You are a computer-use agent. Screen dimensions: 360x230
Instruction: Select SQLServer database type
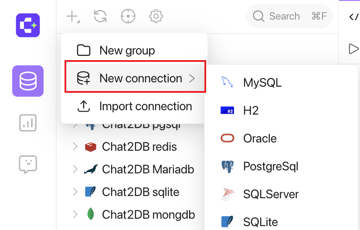click(x=281, y=194)
